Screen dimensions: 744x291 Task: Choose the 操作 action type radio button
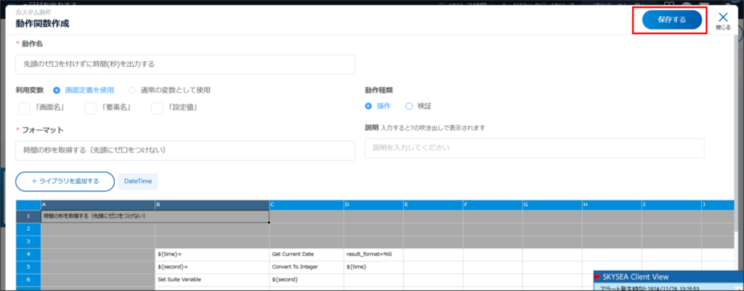tap(368, 106)
